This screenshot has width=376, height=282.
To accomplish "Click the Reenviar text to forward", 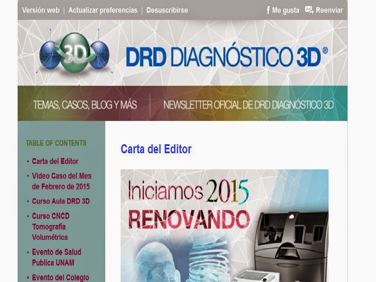I will coord(330,10).
